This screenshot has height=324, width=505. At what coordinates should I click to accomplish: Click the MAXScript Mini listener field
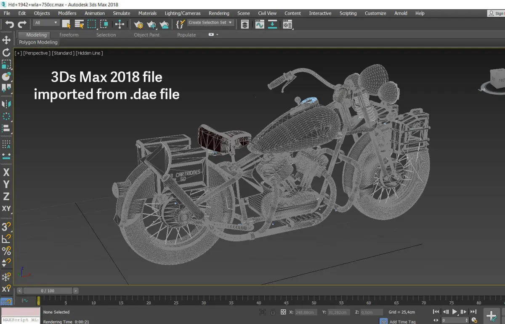(20, 320)
